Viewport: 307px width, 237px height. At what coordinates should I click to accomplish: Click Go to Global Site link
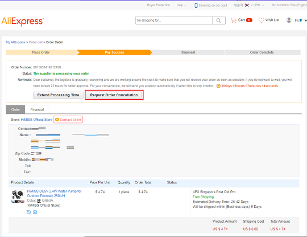point(289,5)
